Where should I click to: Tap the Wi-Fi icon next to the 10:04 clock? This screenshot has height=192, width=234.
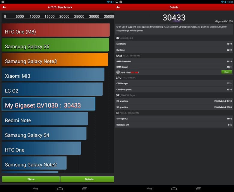point(222,2)
